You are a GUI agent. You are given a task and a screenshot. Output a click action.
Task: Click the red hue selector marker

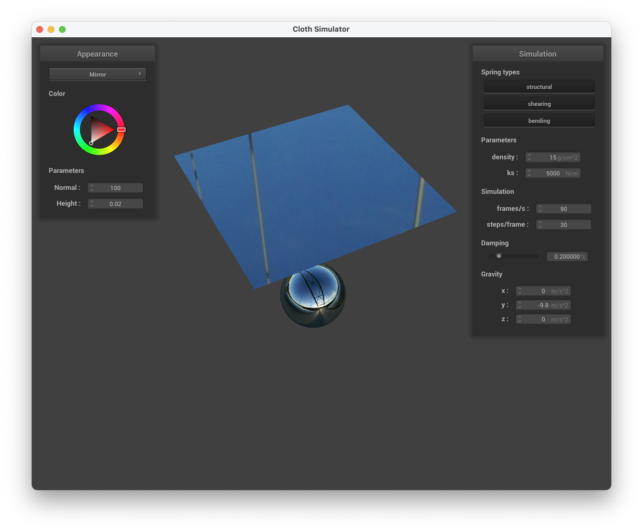pos(121,130)
